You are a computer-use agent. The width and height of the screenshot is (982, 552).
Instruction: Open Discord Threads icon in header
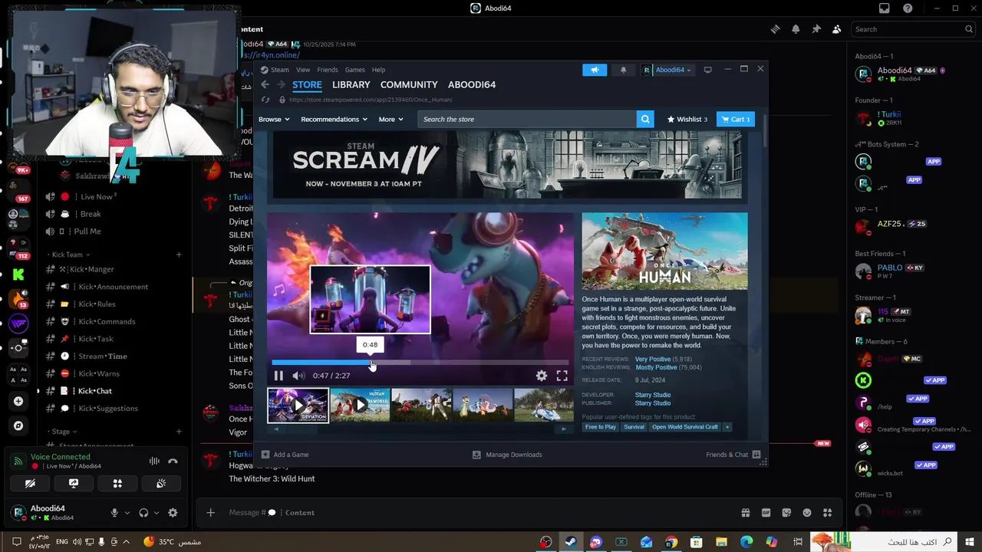(776, 29)
